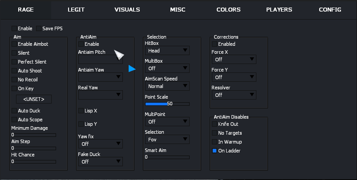Image resolution: width=357 pixels, height=180 pixels.
Task: Check the Knife Out box
Action: click(x=215, y=124)
